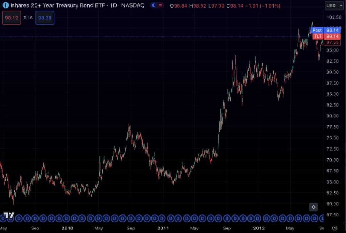This screenshot has height=233, width=346.
Task: Click the scroll-to-latest double-arrow button
Action: pyautogui.click(x=313, y=207)
